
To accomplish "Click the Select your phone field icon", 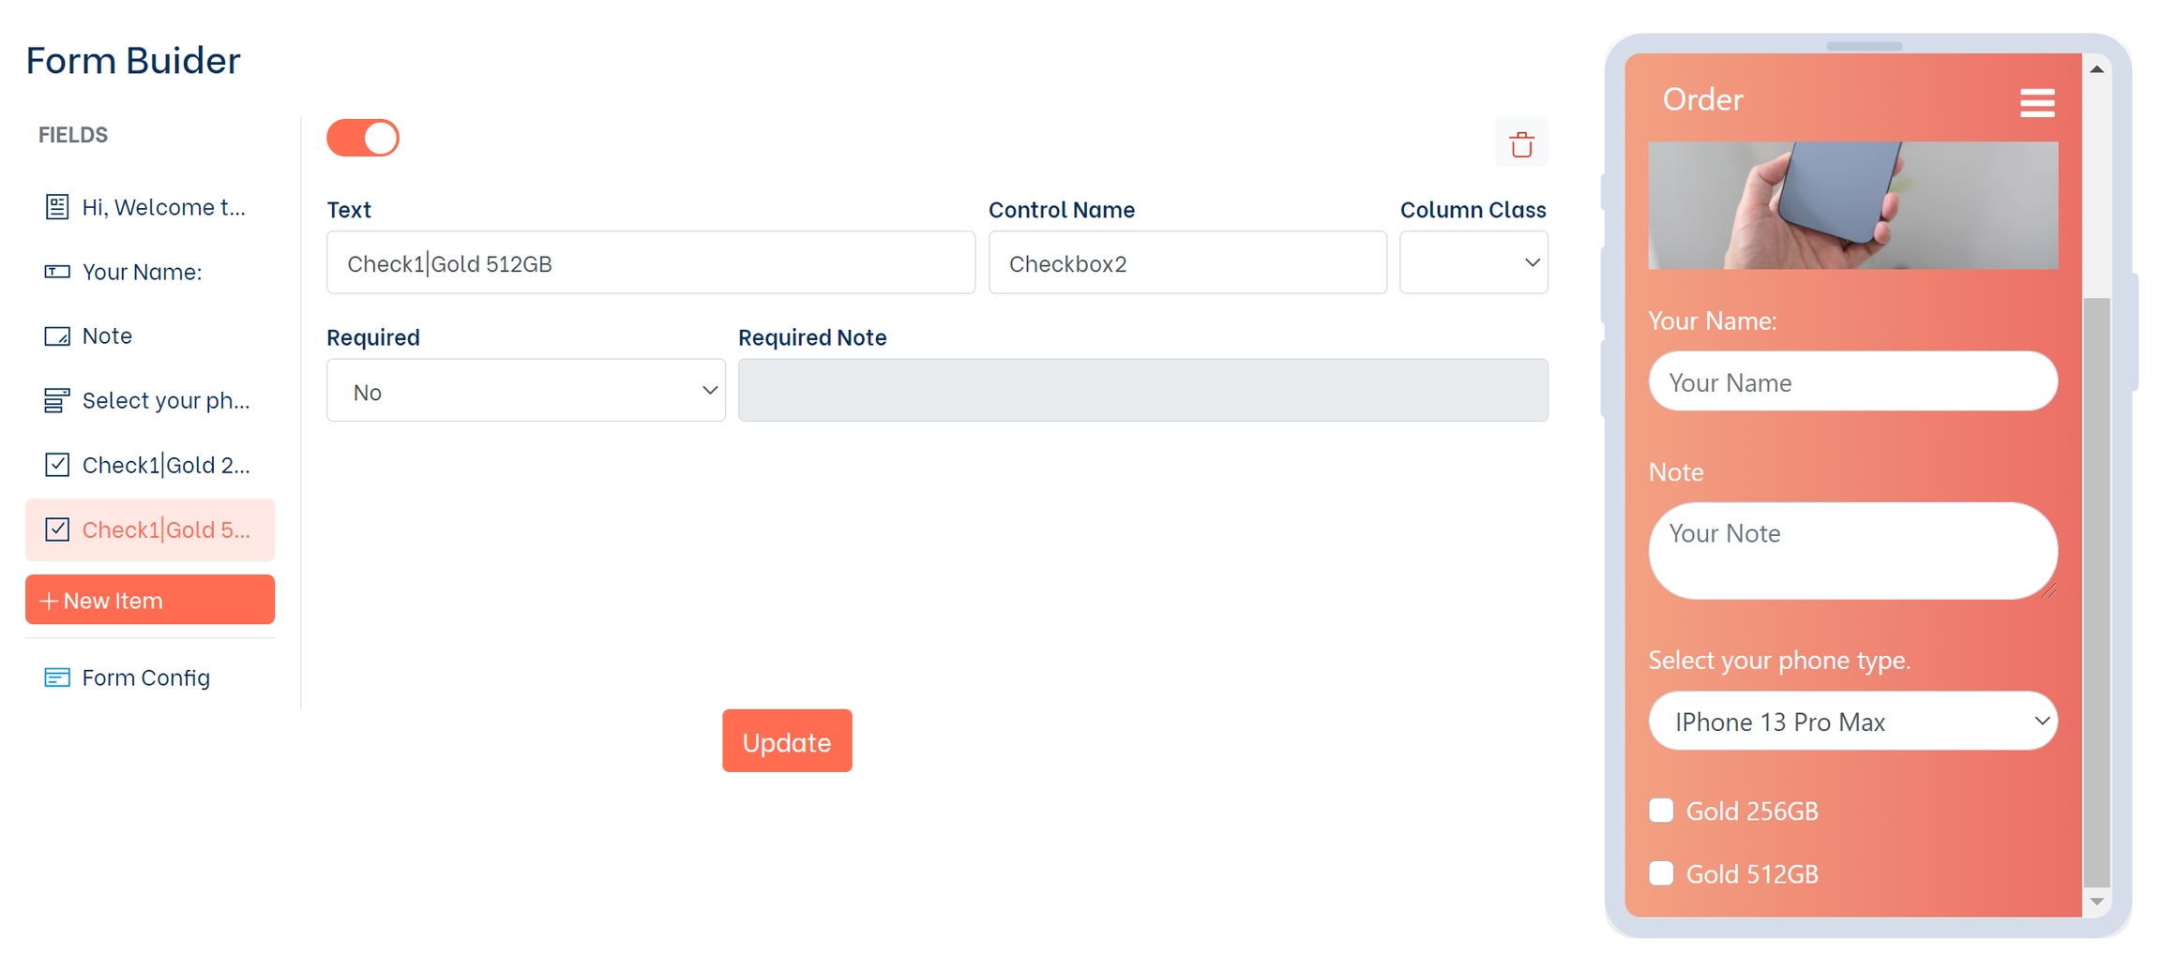I will (57, 401).
